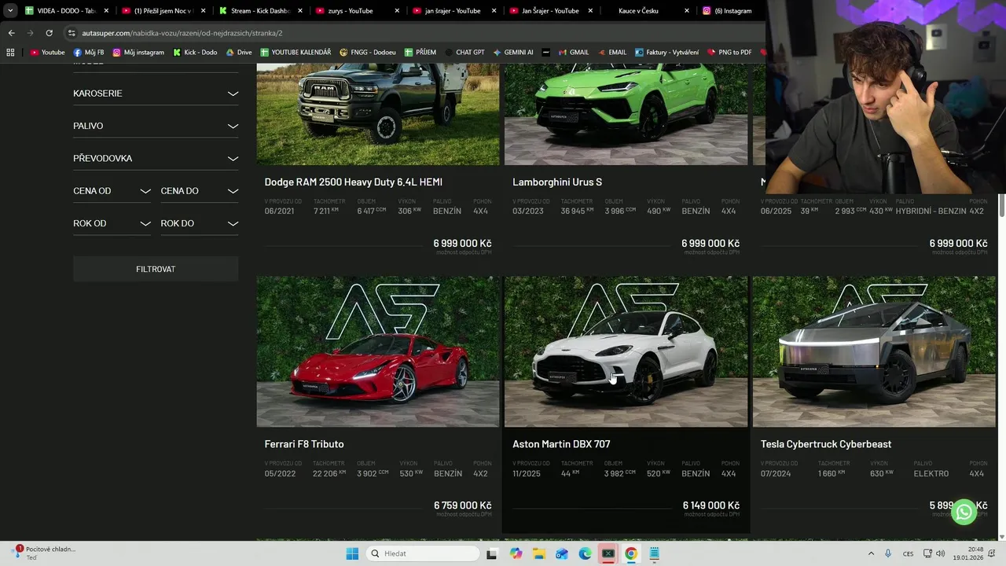Open the ROK DO dropdown
Image resolution: width=1006 pixels, height=566 pixels.
[x=200, y=223]
